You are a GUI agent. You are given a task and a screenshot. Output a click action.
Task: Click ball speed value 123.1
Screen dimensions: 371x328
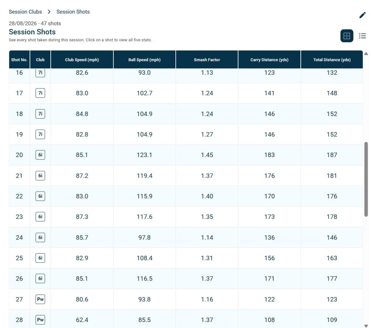(x=144, y=155)
